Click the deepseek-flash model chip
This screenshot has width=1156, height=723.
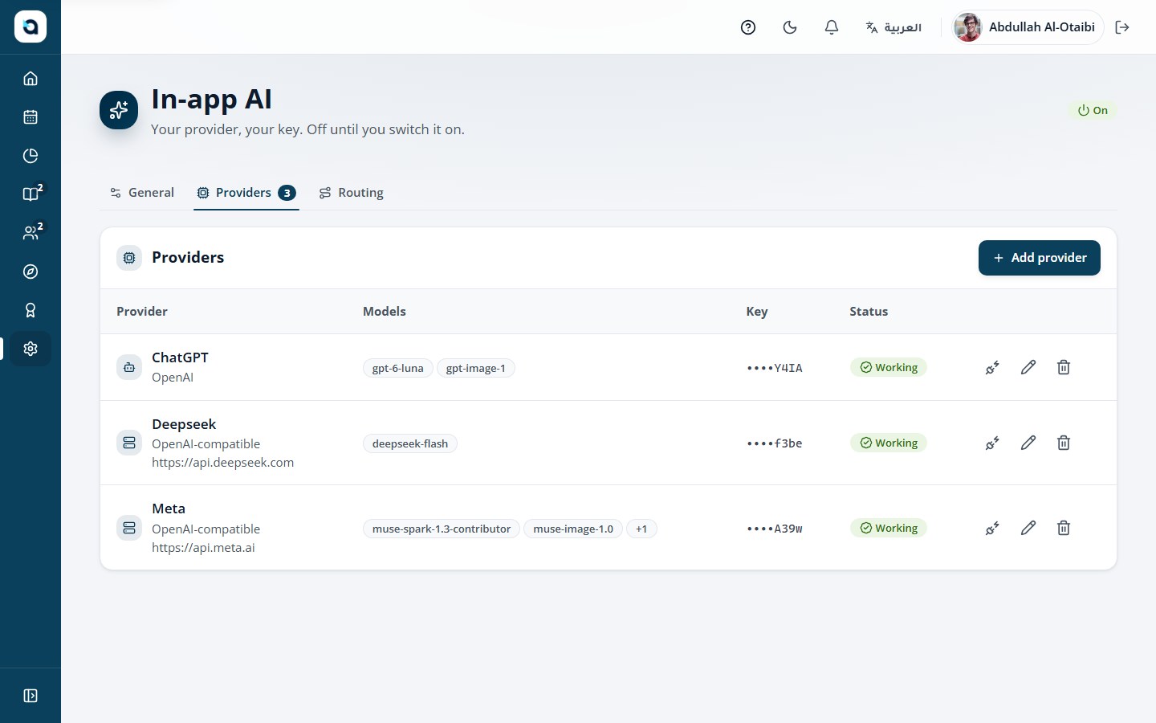pos(410,443)
